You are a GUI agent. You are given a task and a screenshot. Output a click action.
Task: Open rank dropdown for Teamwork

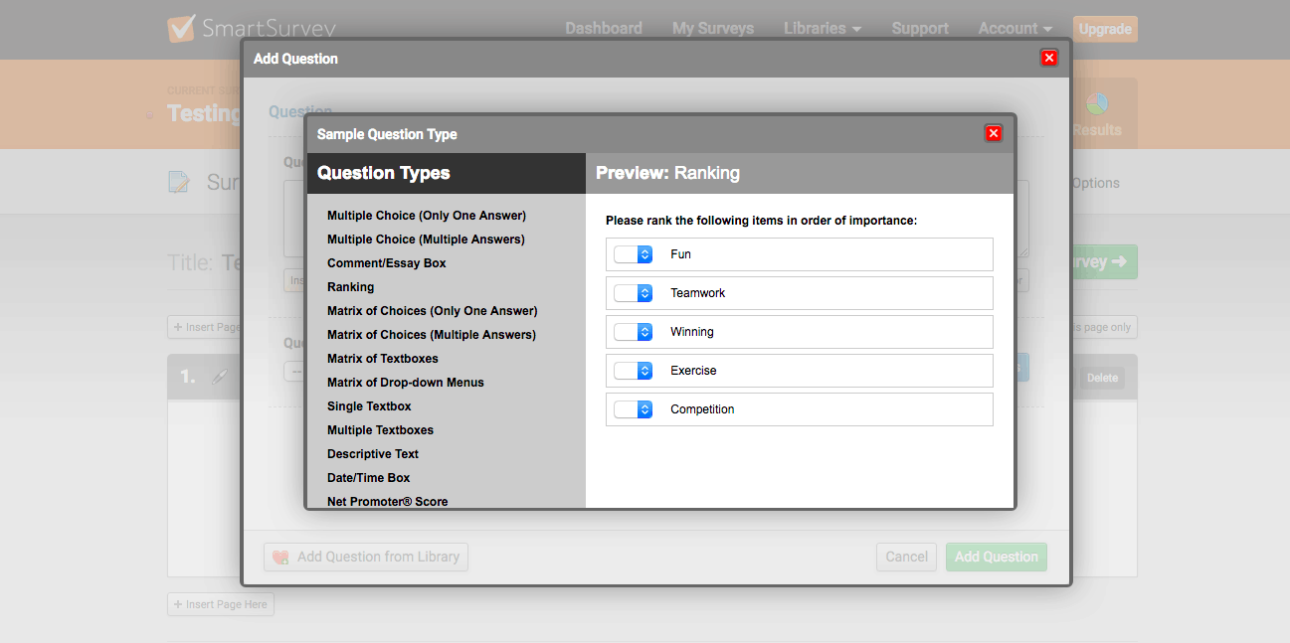point(633,293)
